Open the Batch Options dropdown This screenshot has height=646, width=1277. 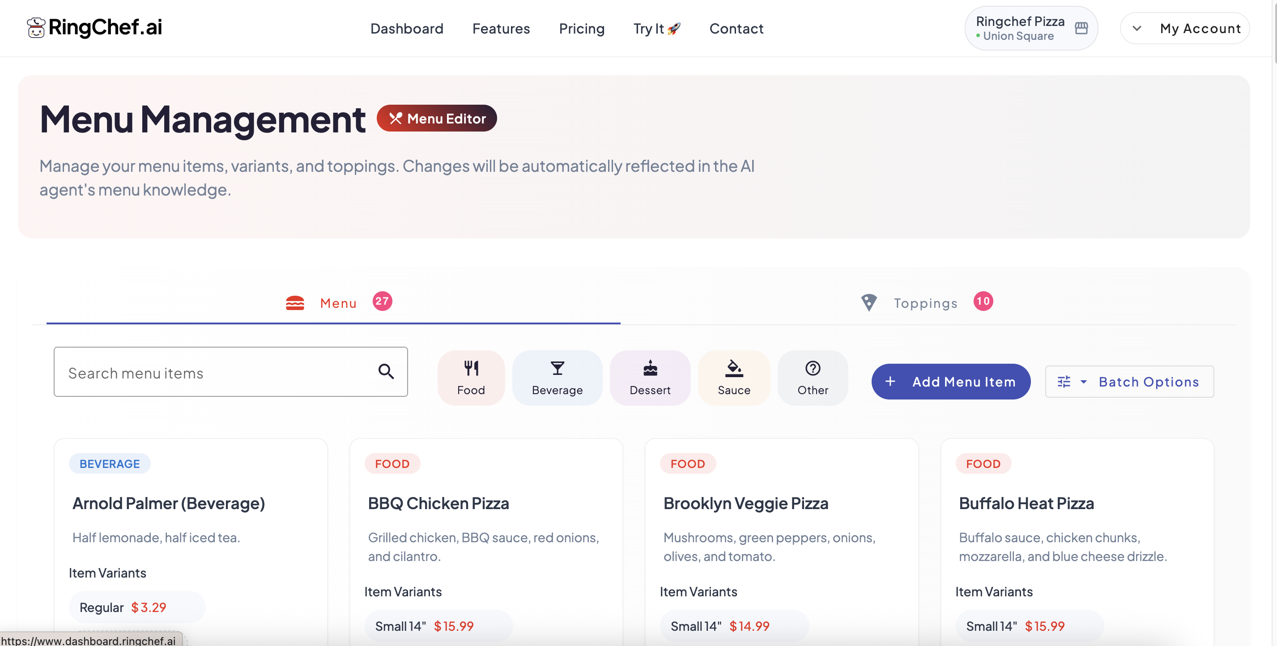point(1129,381)
